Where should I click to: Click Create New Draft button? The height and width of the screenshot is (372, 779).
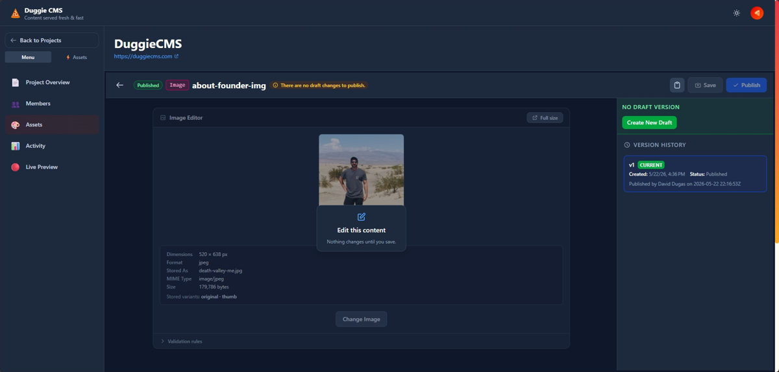[649, 122]
